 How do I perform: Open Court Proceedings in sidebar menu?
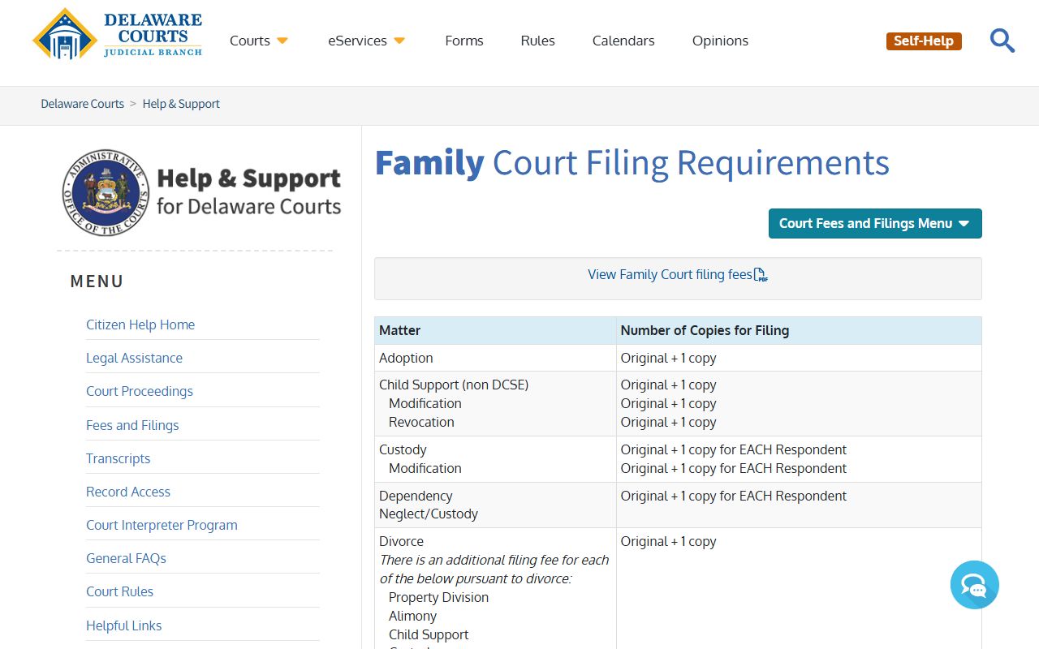140,391
